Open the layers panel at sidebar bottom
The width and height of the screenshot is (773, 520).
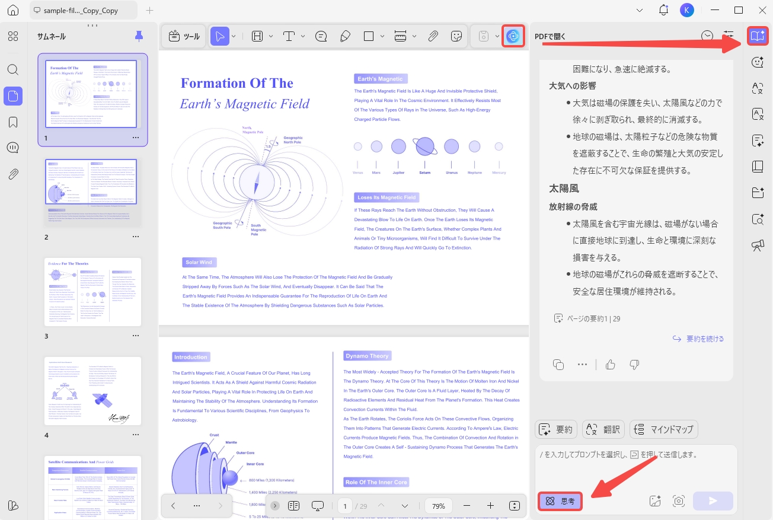tap(13, 505)
